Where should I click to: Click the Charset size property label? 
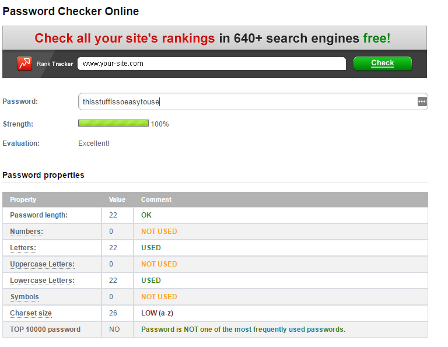tap(31, 313)
